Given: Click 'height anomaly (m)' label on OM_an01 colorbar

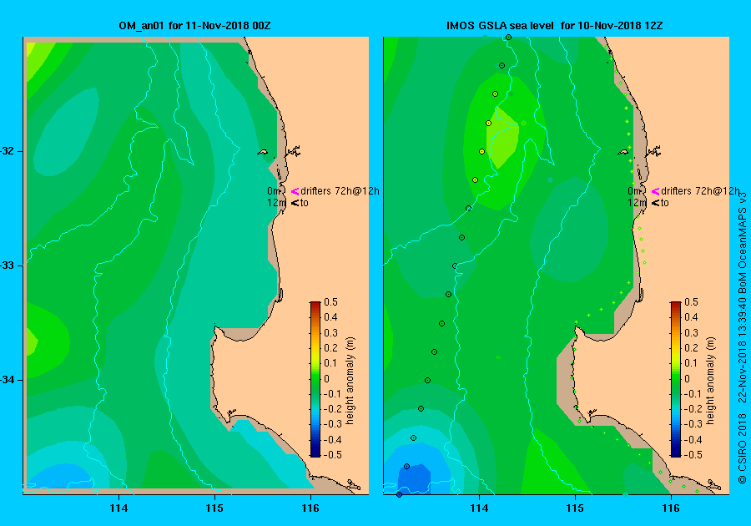Looking at the screenshot, I should pos(350,381).
